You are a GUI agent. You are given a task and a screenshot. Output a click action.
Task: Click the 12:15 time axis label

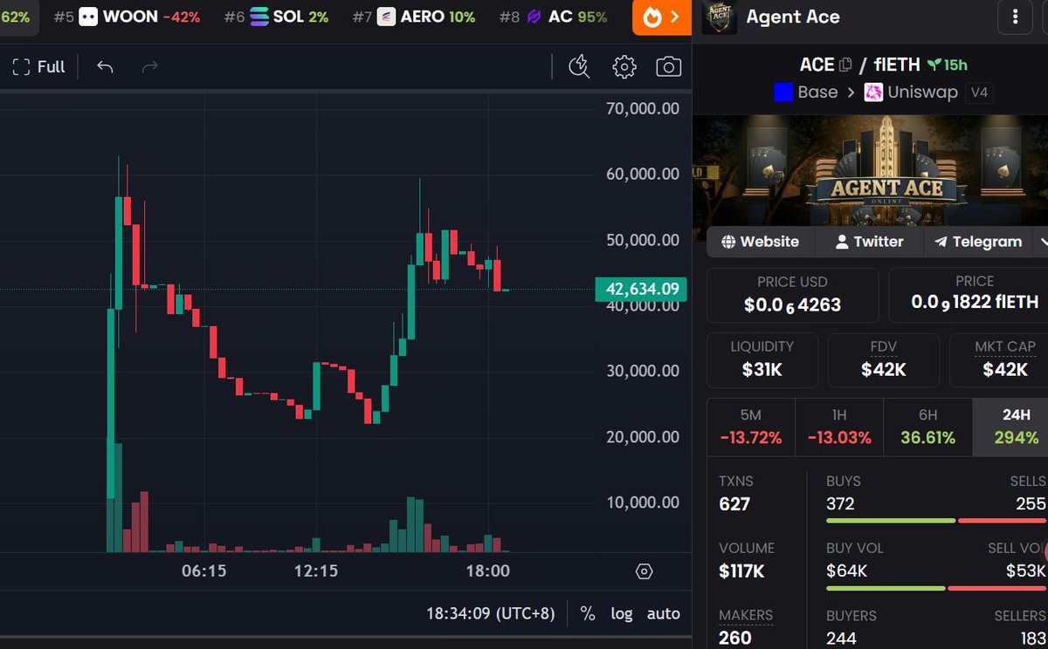point(316,571)
